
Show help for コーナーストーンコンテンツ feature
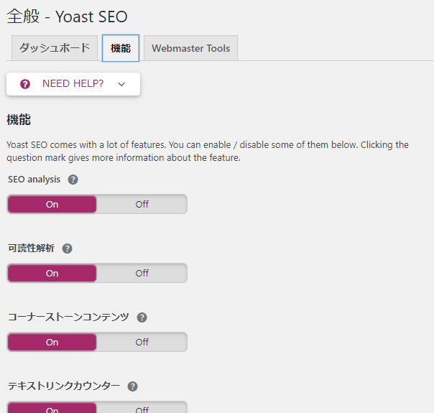point(142,317)
